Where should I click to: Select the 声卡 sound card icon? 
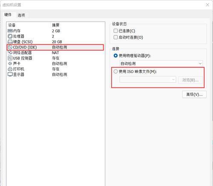point(10,64)
